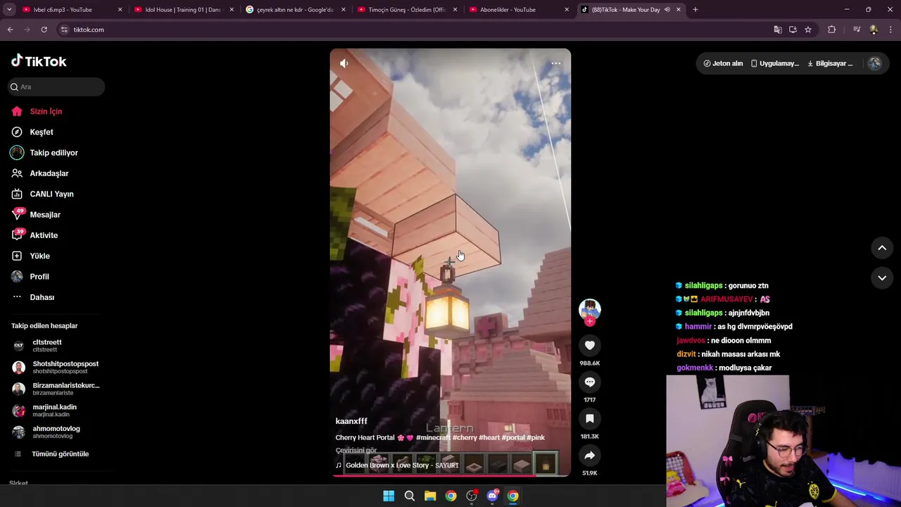901x507 pixels.
Task: Open TikTok profile avatar in header
Action: [875, 63]
